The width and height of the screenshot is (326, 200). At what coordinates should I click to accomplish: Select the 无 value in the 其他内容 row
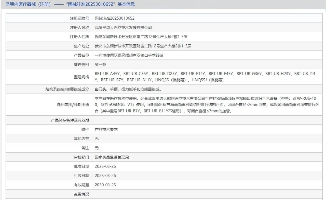click(97, 139)
